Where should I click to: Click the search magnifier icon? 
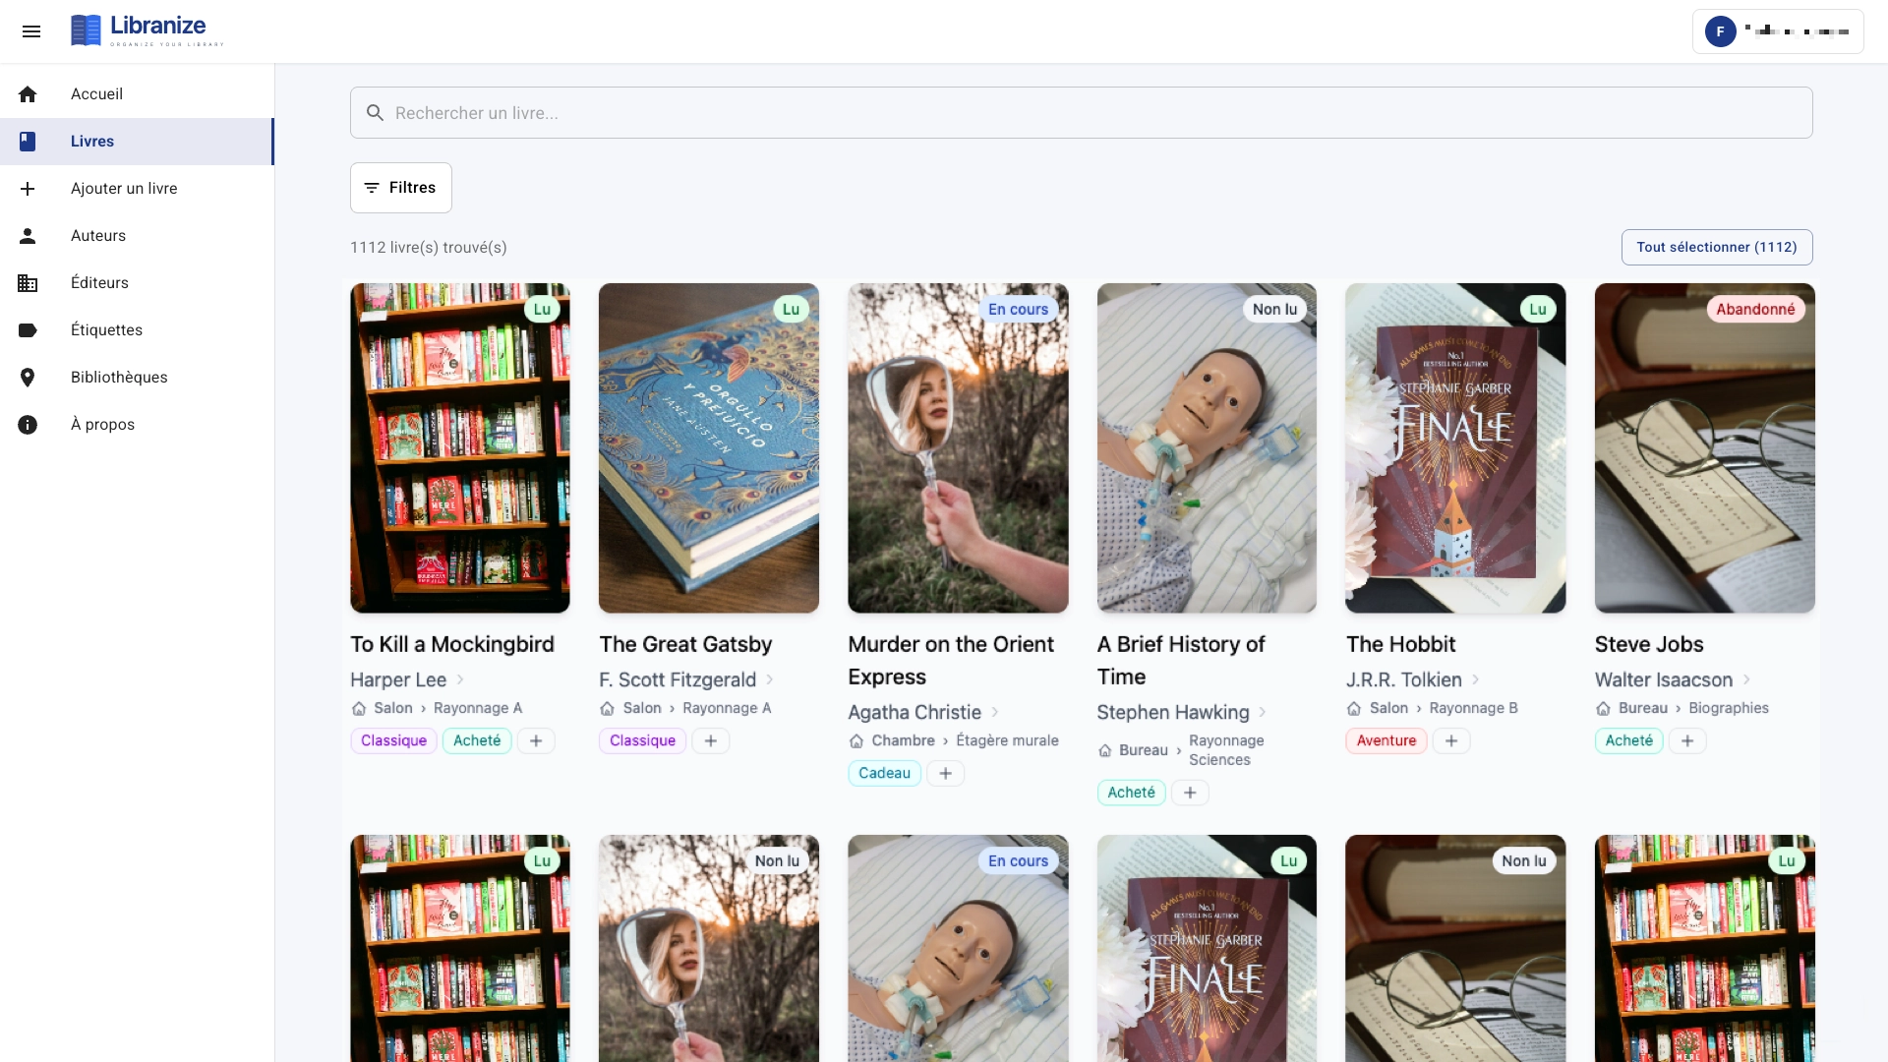pyautogui.click(x=375, y=112)
